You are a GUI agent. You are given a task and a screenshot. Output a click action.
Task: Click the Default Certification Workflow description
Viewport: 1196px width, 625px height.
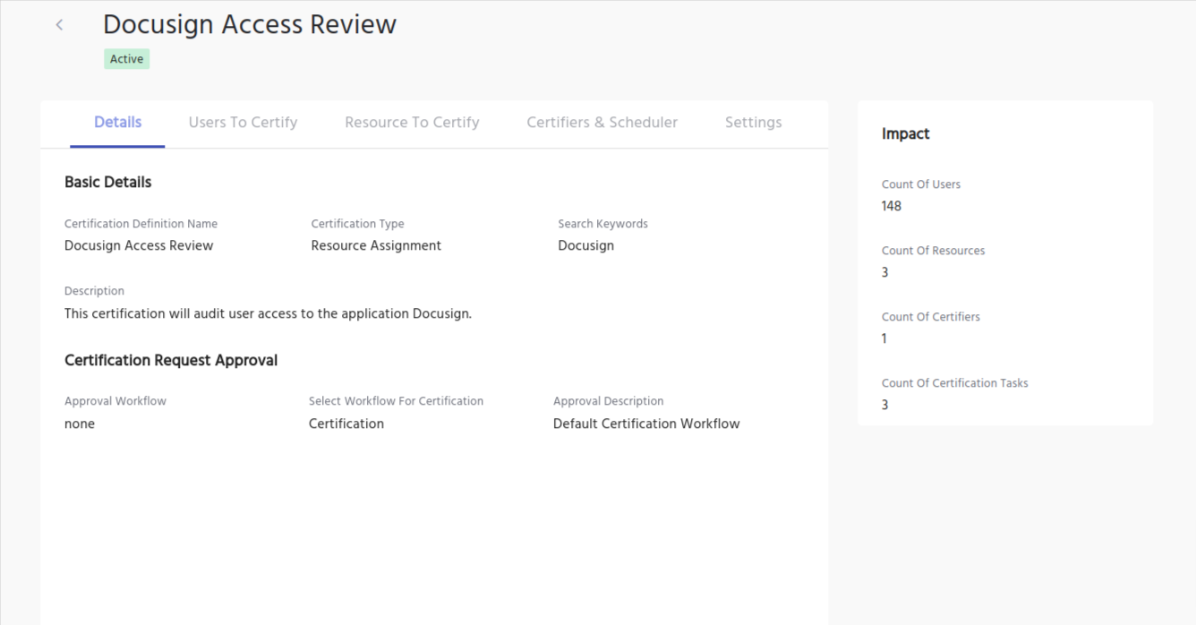point(646,424)
